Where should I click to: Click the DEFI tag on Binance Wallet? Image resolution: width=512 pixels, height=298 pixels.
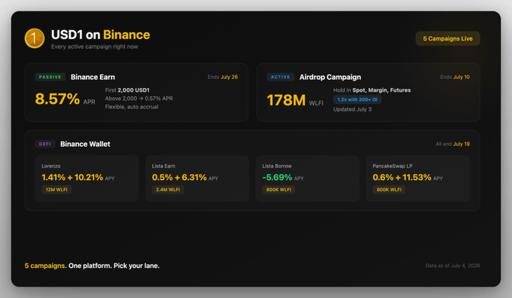click(x=45, y=144)
